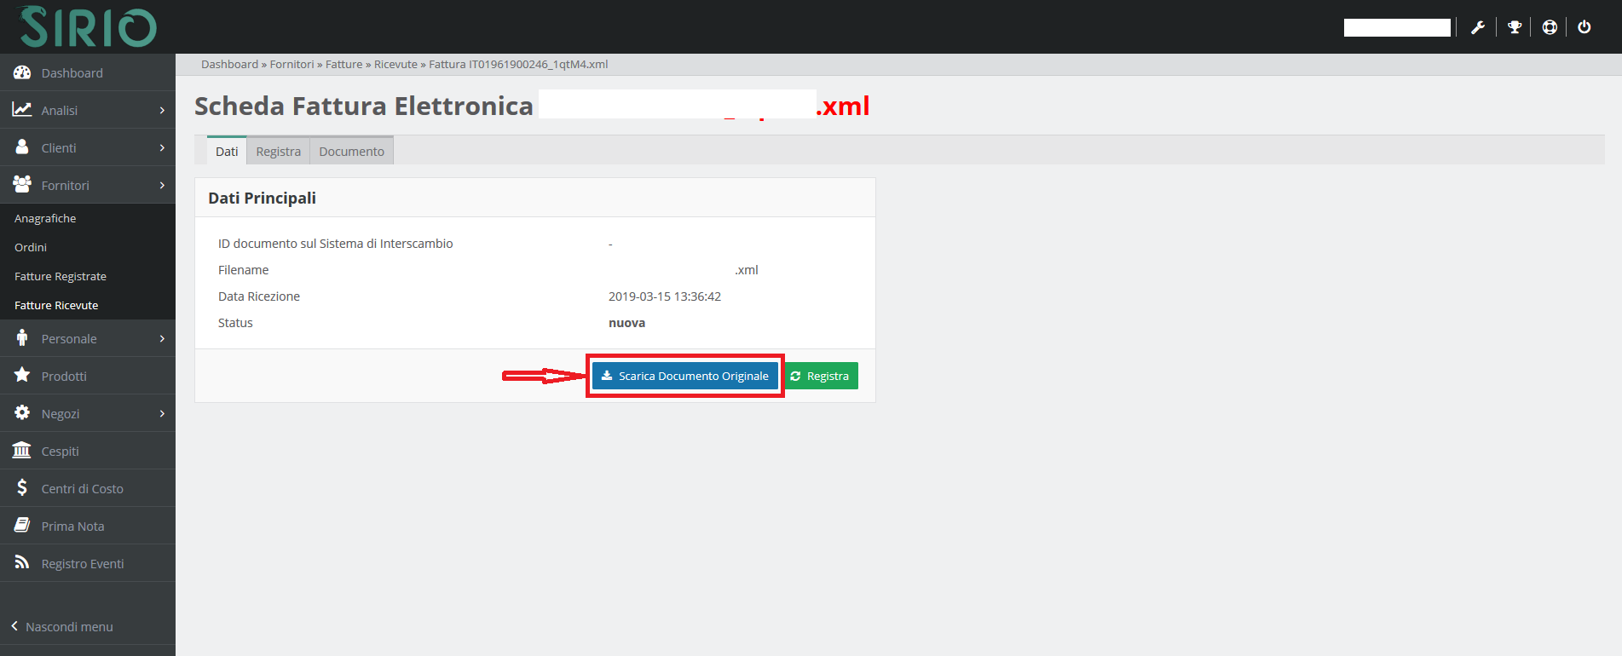The image size is (1622, 656).
Task: Open the Documento tab
Action: (351, 152)
